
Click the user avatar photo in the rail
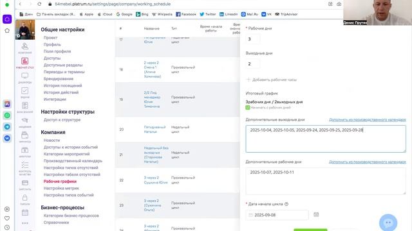pos(25,30)
